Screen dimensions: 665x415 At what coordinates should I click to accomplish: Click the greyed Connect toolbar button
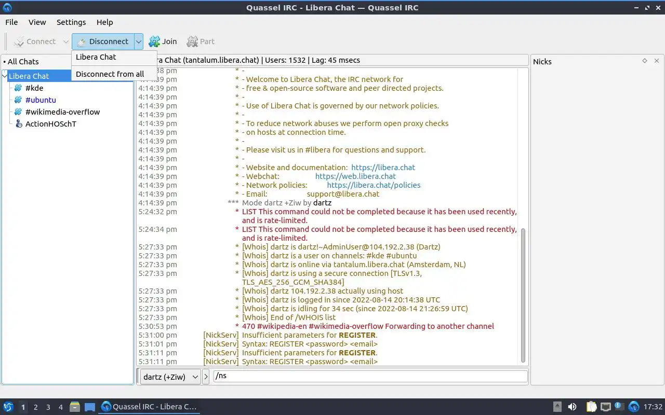(x=35, y=41)
